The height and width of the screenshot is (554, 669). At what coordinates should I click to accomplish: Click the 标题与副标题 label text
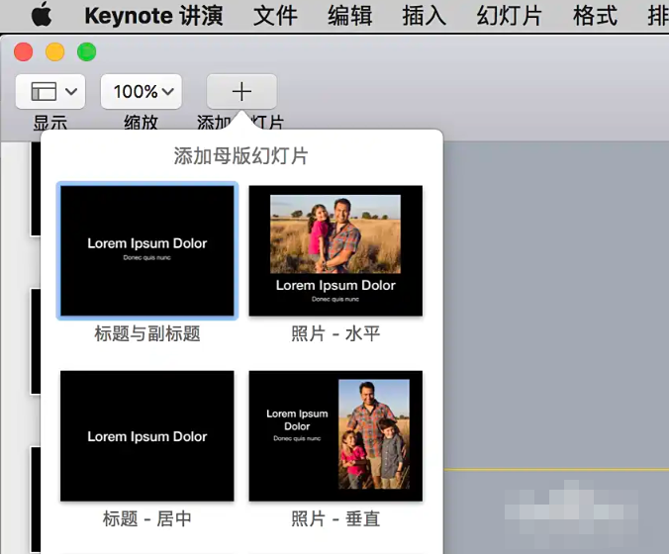pos(147,334)
